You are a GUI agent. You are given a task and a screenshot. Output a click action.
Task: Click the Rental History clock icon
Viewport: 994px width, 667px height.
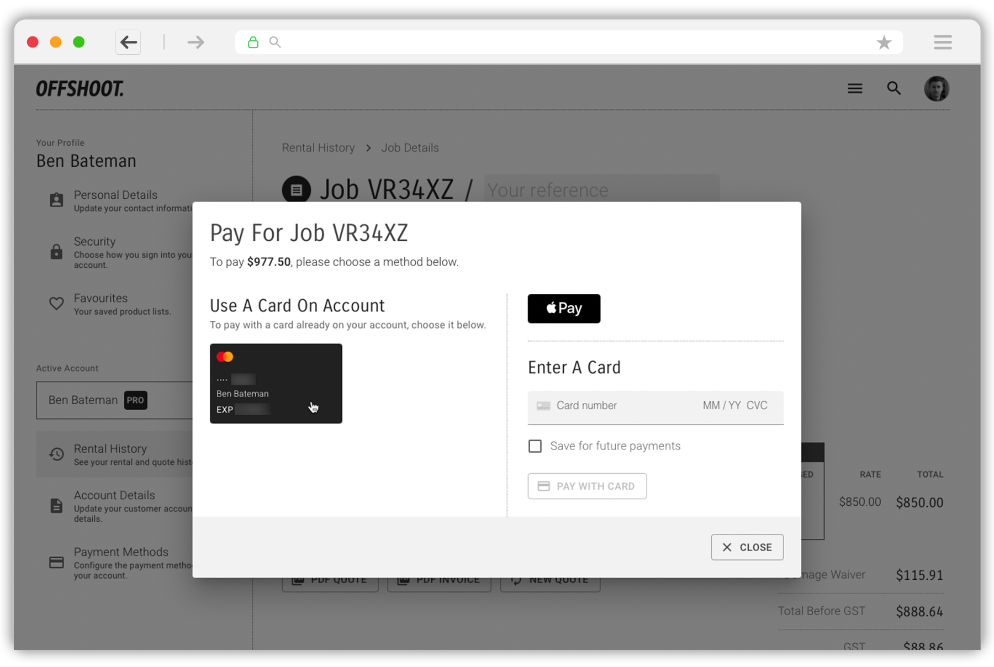(x=56, y=454)
